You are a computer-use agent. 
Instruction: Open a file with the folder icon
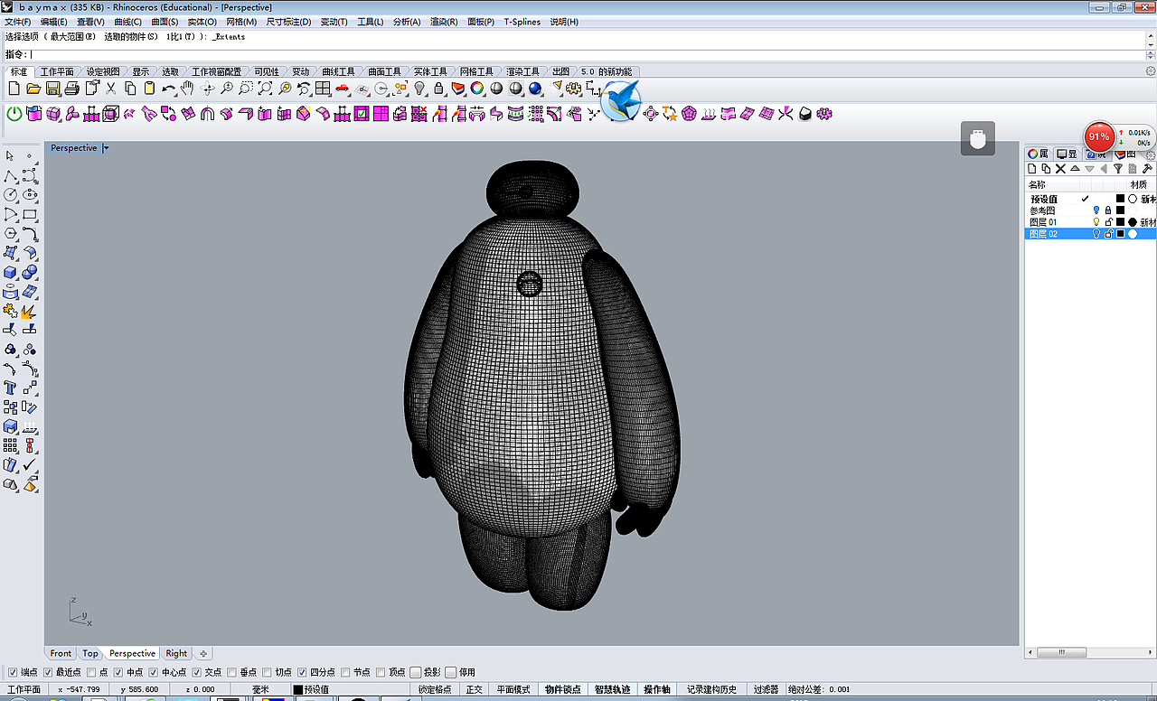click(x=33, y=89)
